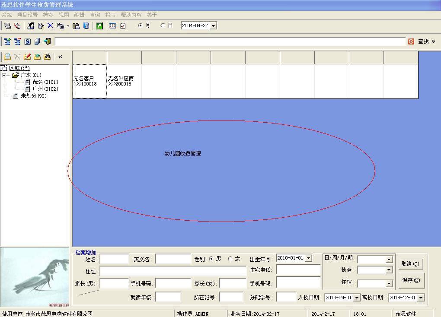Viewport: 441px width, 317px height.
Task: Click the 幼儿园收费管理 label
Action: click(x=182, y=154)
